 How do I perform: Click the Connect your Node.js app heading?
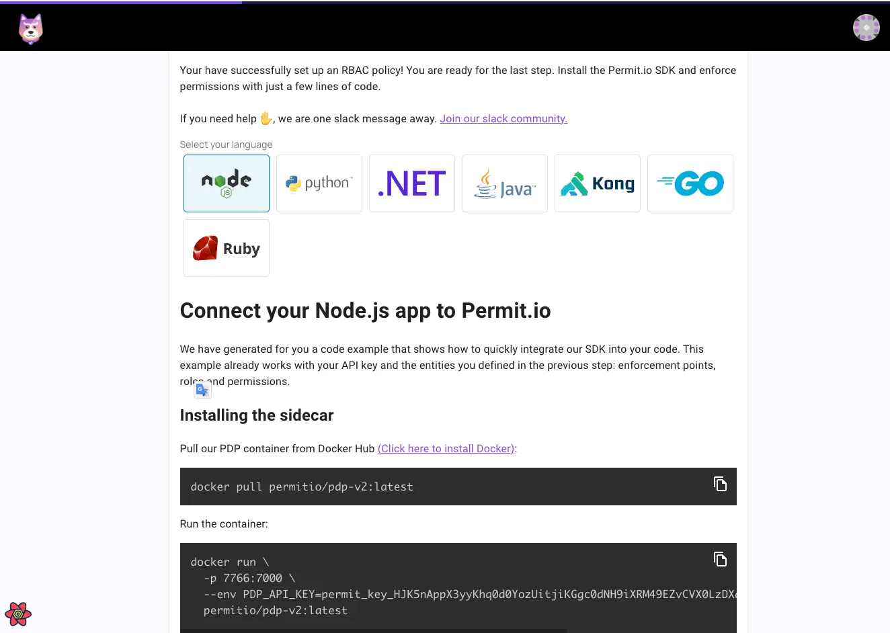coord(365,311)
